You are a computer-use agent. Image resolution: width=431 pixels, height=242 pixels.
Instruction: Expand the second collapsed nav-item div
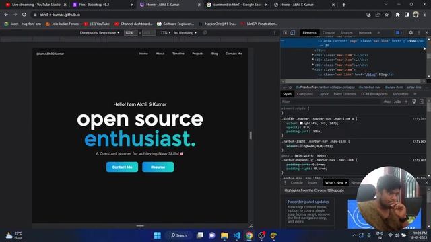click(312, 60)
